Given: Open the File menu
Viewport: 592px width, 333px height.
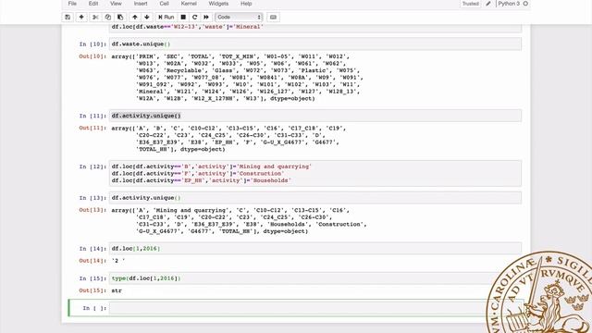Looking at the screenshot, I should click(x=72, y=4).
